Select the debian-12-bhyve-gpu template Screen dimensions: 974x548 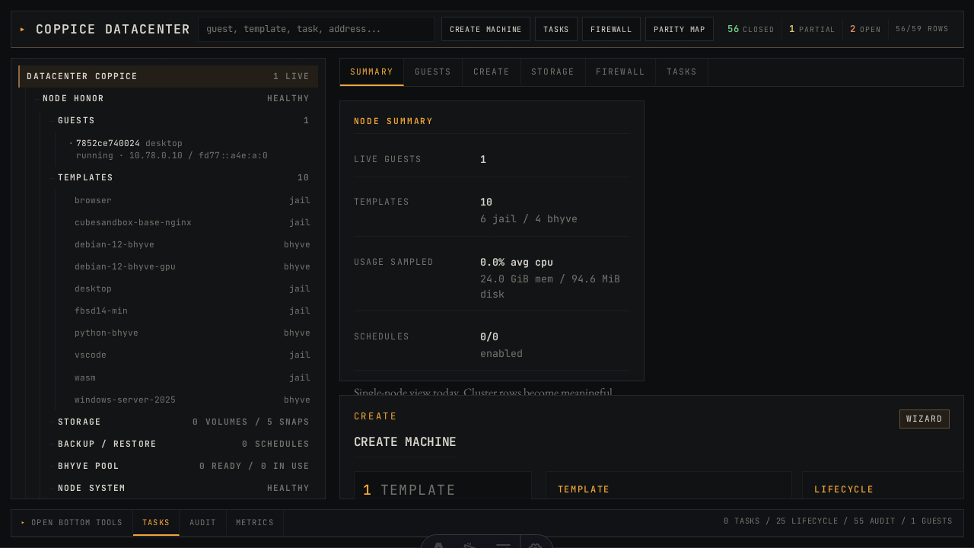192,266
